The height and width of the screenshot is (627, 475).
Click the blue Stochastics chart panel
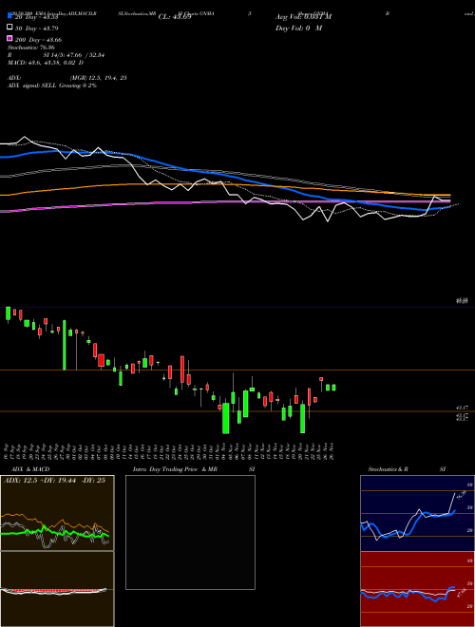(x=417, y=513)
